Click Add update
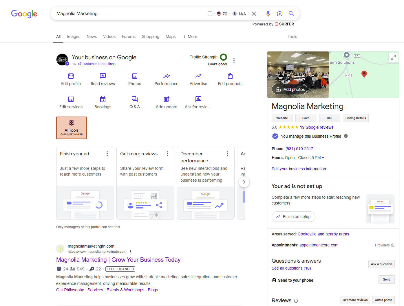This screenshot has height=306, width=404. (167, 103)
